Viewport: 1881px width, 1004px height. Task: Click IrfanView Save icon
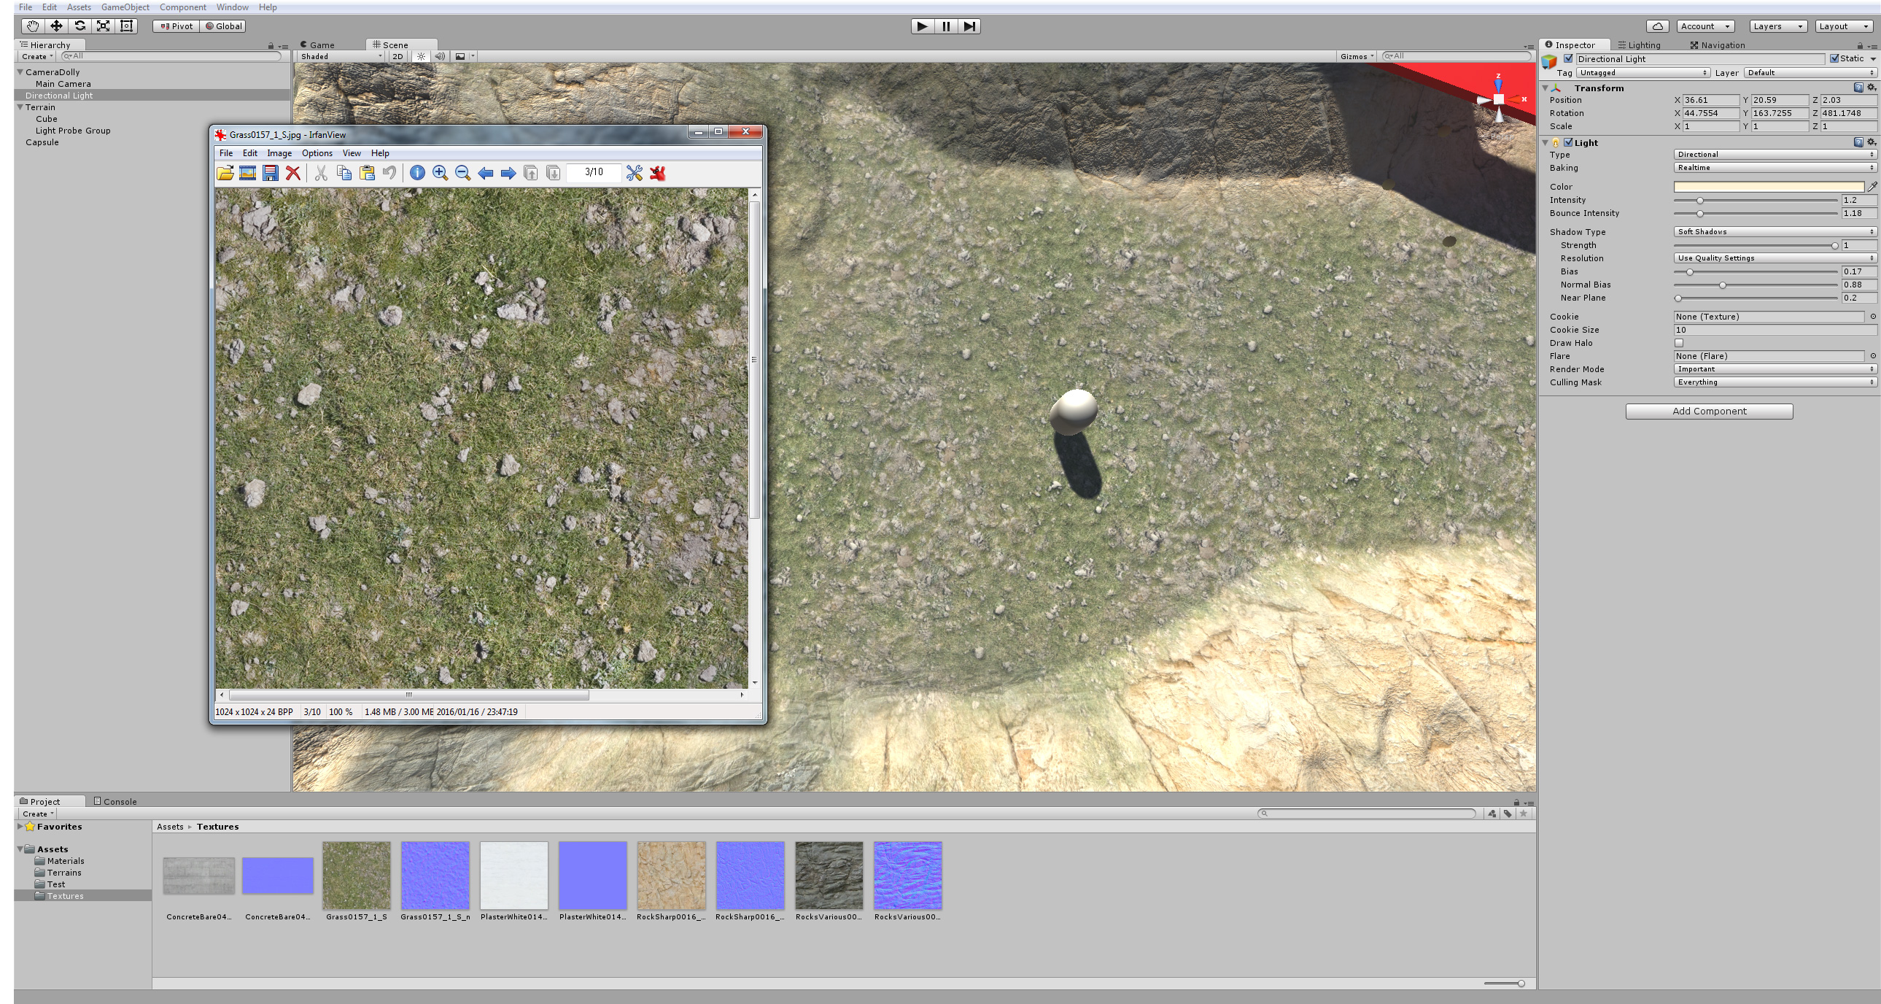[x=270, y=173]
